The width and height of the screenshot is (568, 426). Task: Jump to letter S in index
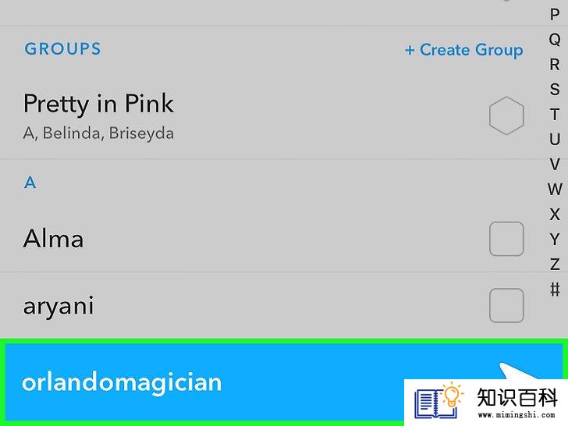click(x=554, y=89)
